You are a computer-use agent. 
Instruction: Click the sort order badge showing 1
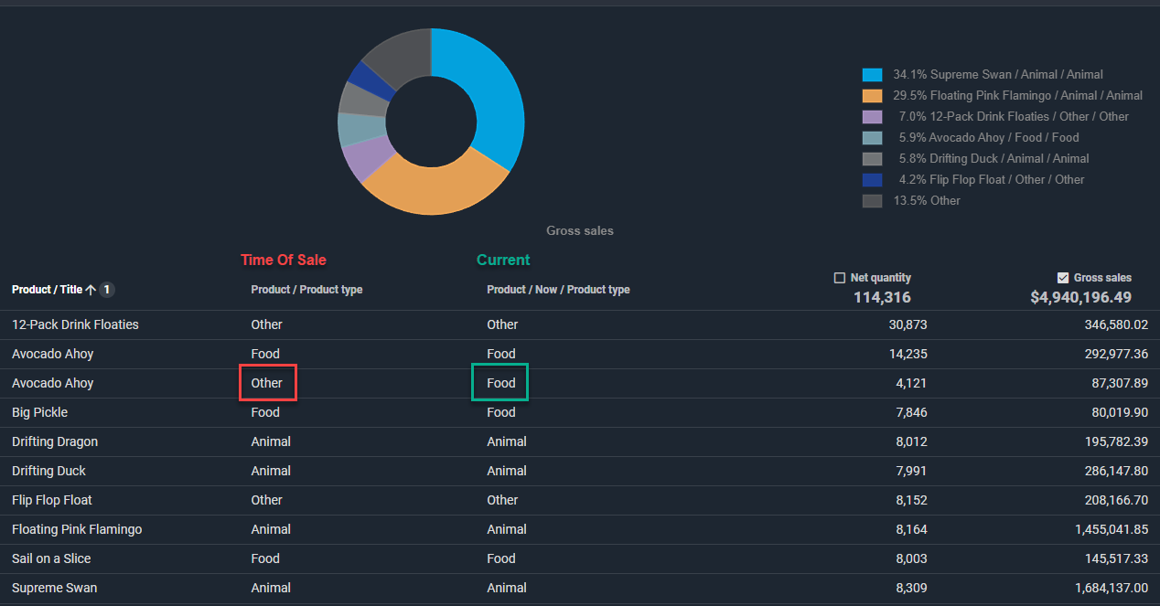click(107, 290)
